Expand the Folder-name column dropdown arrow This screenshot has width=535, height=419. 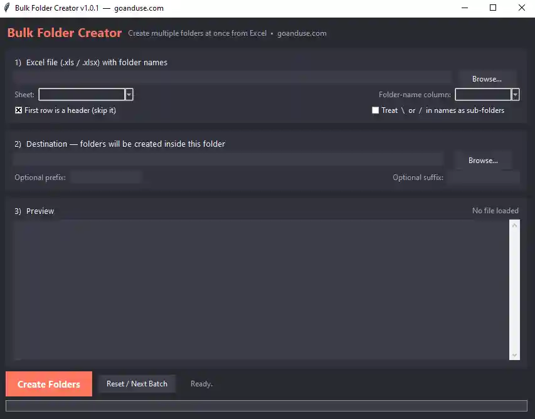point(515,95)
